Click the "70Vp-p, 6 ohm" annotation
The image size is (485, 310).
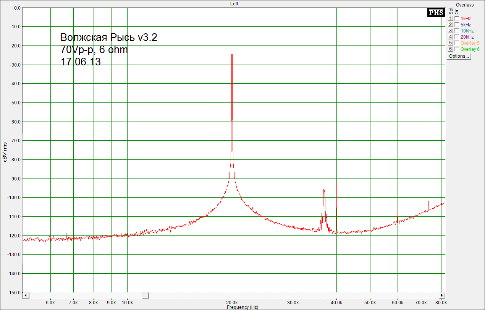pyautogui.click(x=94, y=50)
